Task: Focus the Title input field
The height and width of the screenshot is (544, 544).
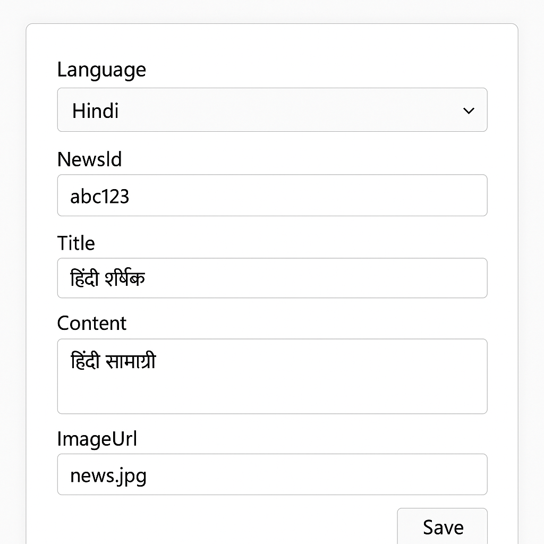Action: click(272, 278)
